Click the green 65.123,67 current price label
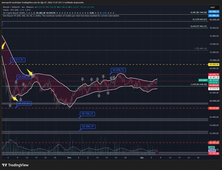Image resolution: width=222 pixels, height=170 pixels. 214,80
